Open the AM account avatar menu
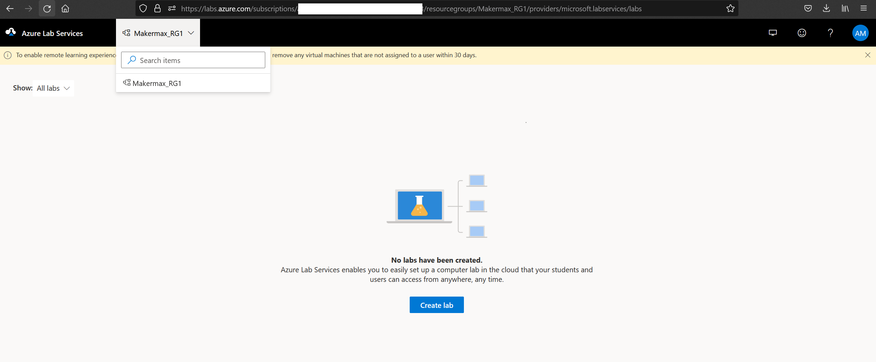Viewport: 876px width, 362px height. coord(860,33)
